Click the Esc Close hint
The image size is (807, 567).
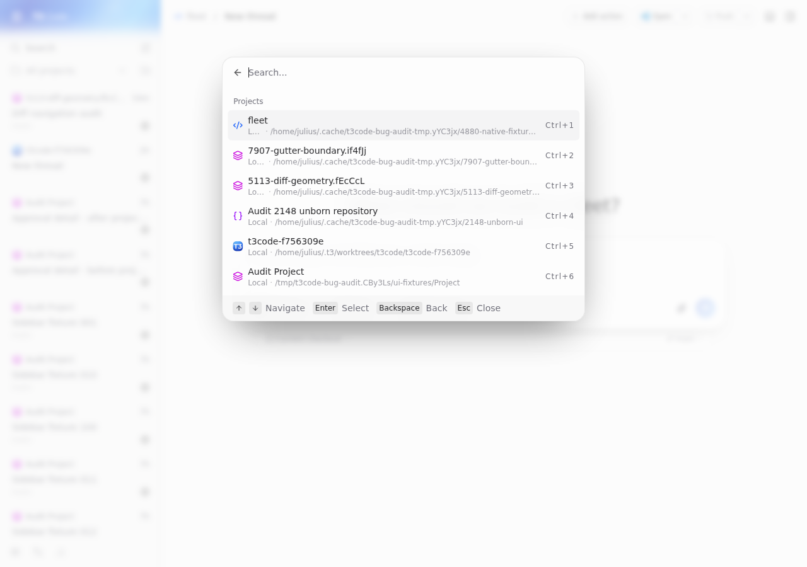pos(478,308)
